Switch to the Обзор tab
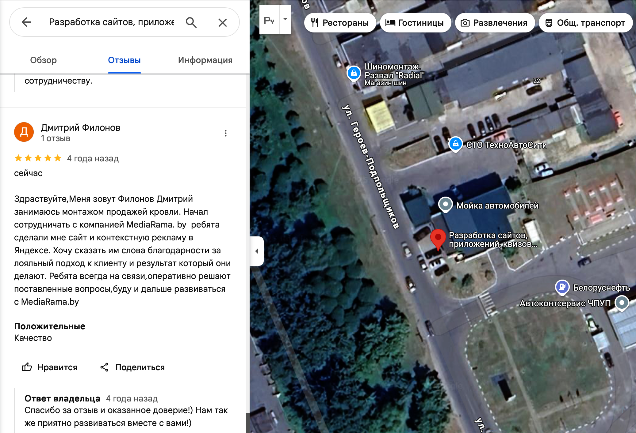The width and height of the screenshot is (636, 433). tap(43, 60)
